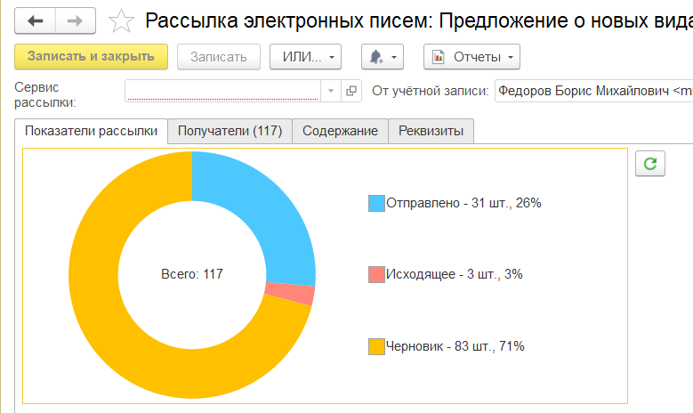Image resolution: width=693 pixels, height=413 pixels.
Task: Click the yellow Черновик legend swatch
Action: (x=376, y=346)
